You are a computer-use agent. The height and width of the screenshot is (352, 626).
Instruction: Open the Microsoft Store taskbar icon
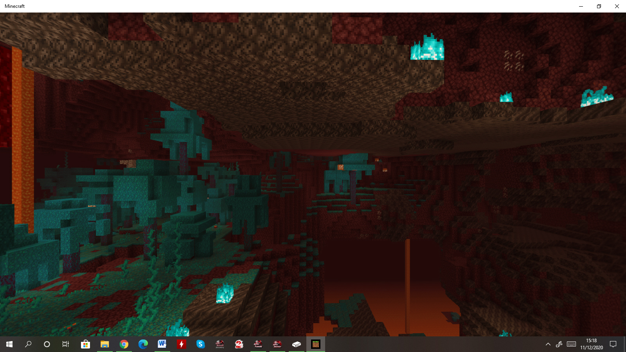coord(85,344)
